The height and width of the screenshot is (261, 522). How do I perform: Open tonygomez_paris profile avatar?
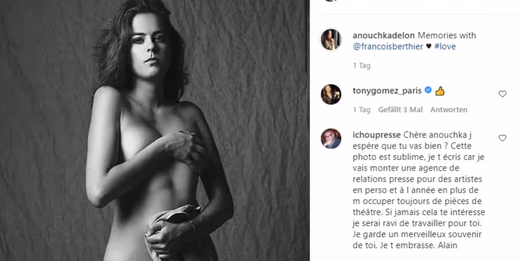pos(331,94)
